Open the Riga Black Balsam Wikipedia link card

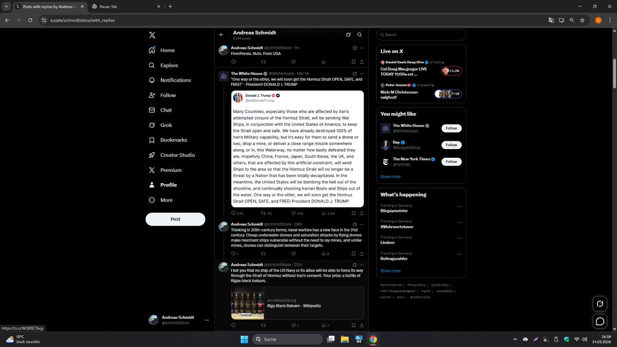click(297, 303)
